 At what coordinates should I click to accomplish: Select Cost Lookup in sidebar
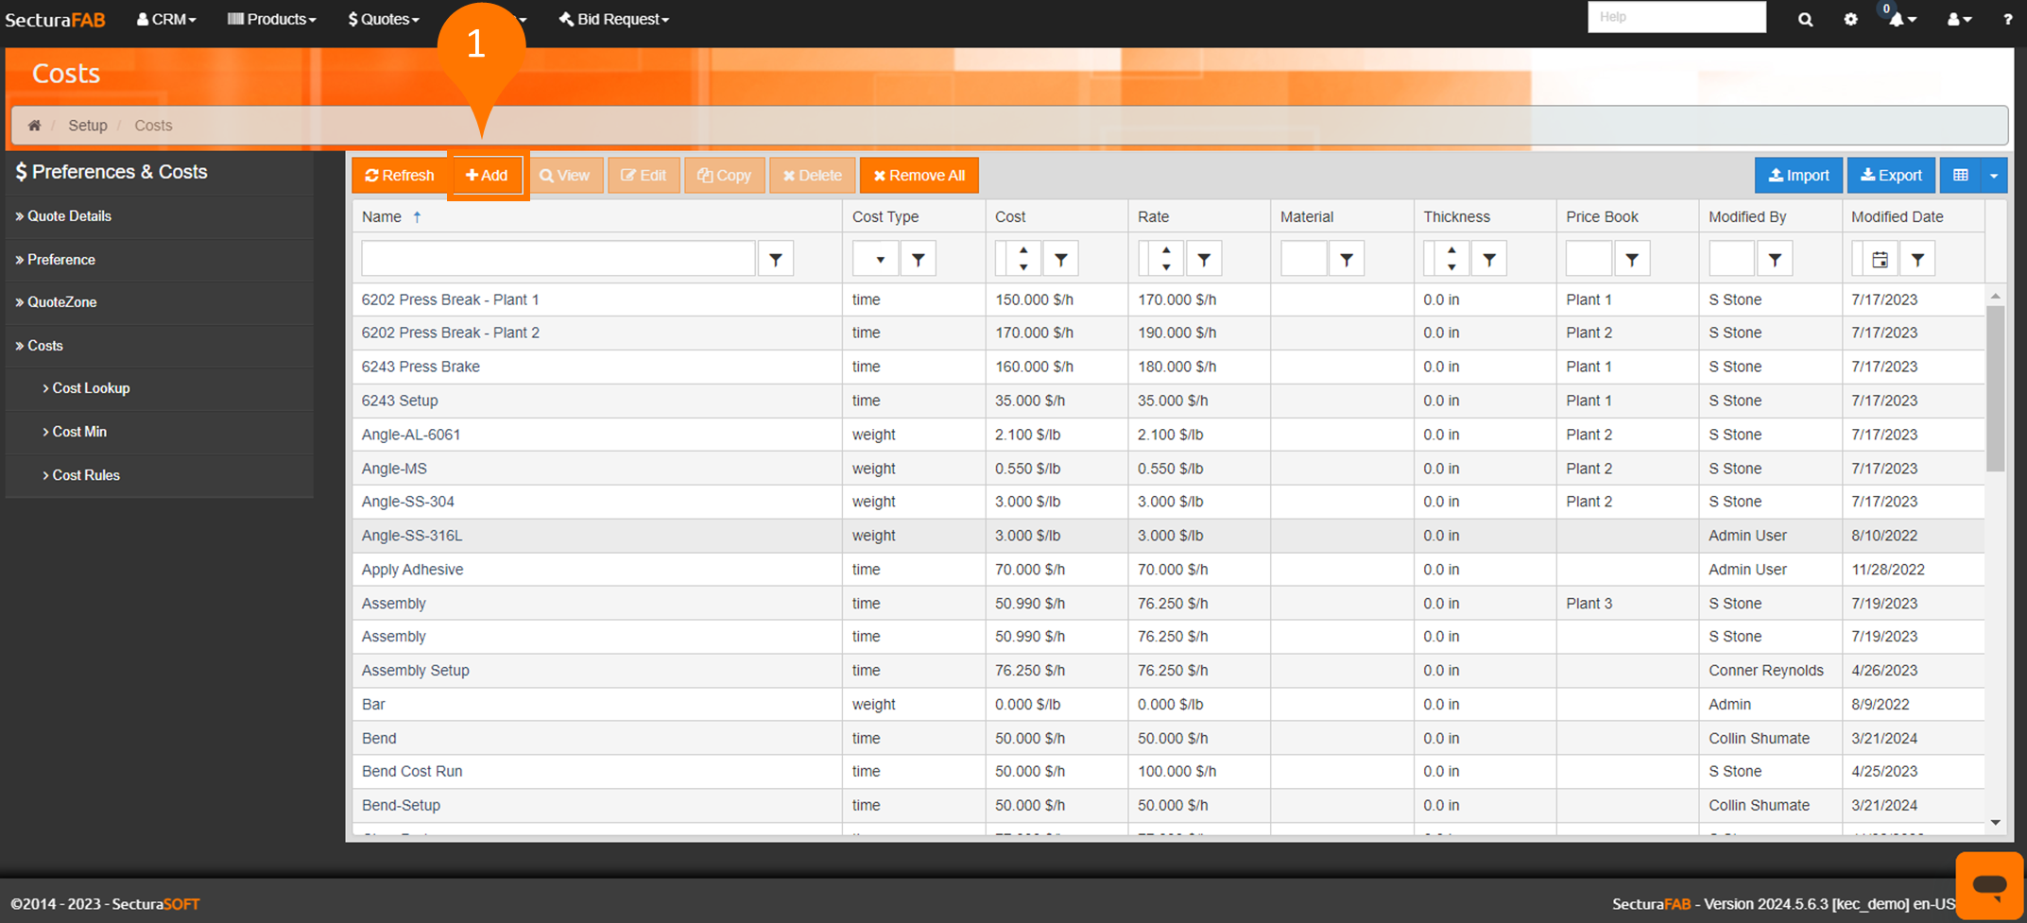point(91,388)
